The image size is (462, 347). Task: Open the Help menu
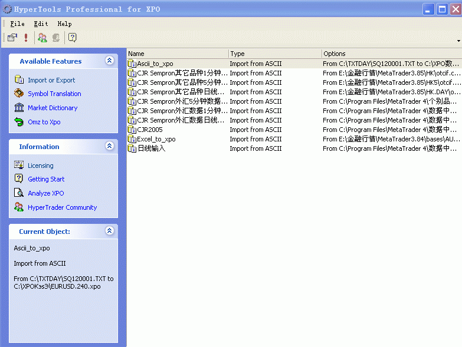(64, 24)
